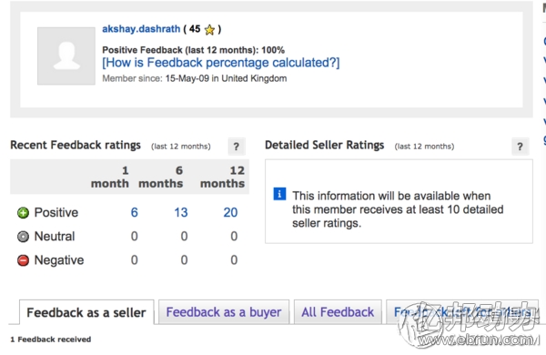This screenshot has width=546, height=355.
Task: Click the blue information icon
Action: 279,194
